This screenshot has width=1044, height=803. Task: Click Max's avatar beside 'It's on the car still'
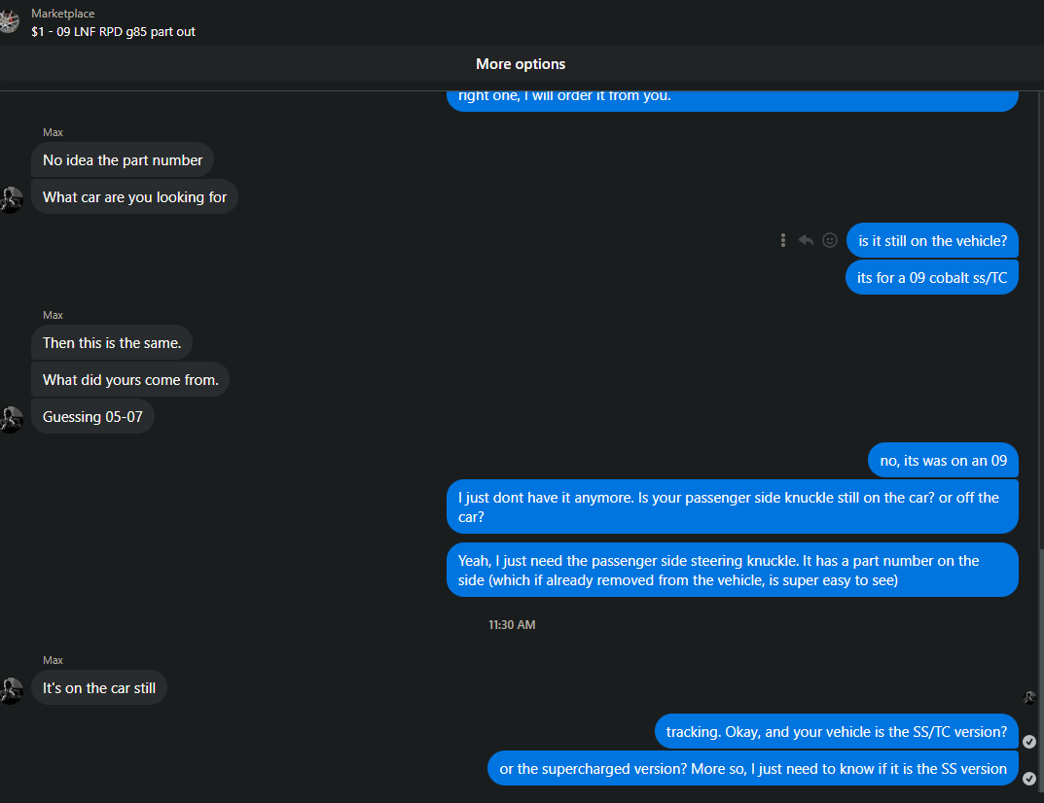(x=11, y=690)
